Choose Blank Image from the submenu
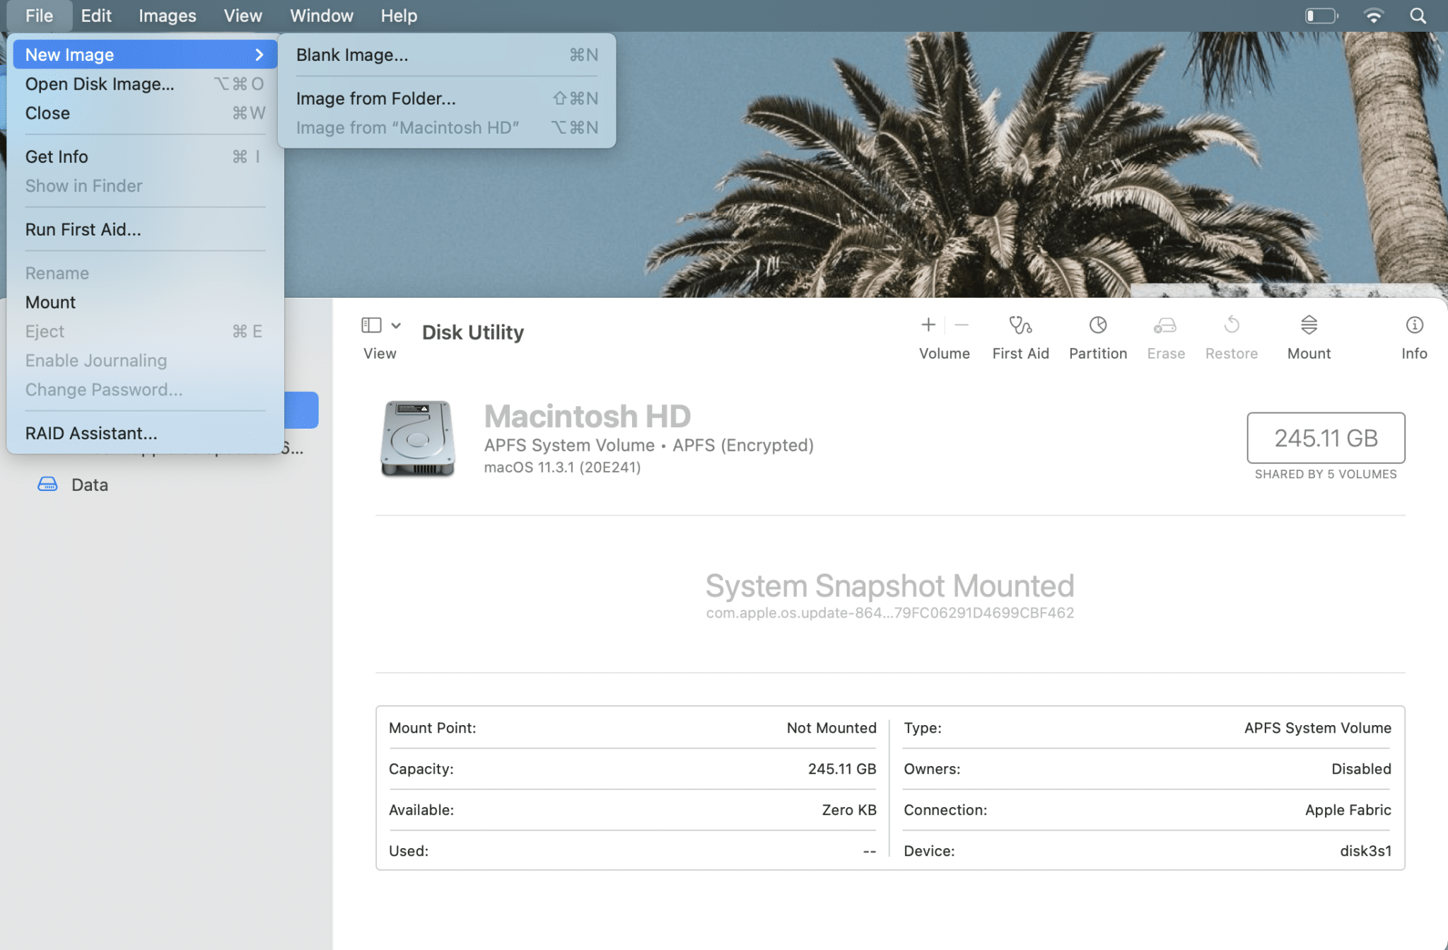 coord(351,54)
